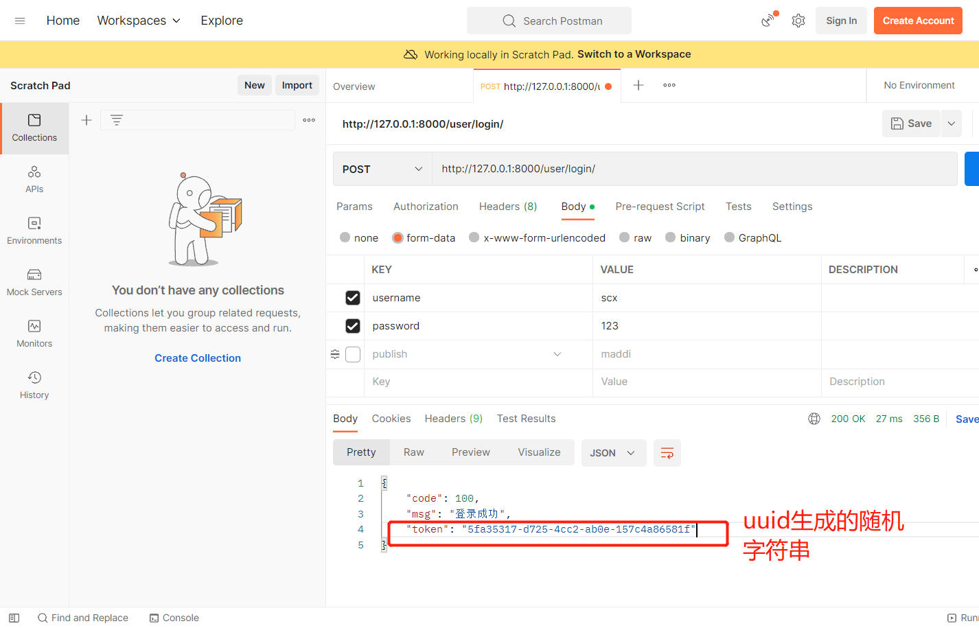
Task: Open the settings gear icon
Action: 798,21
